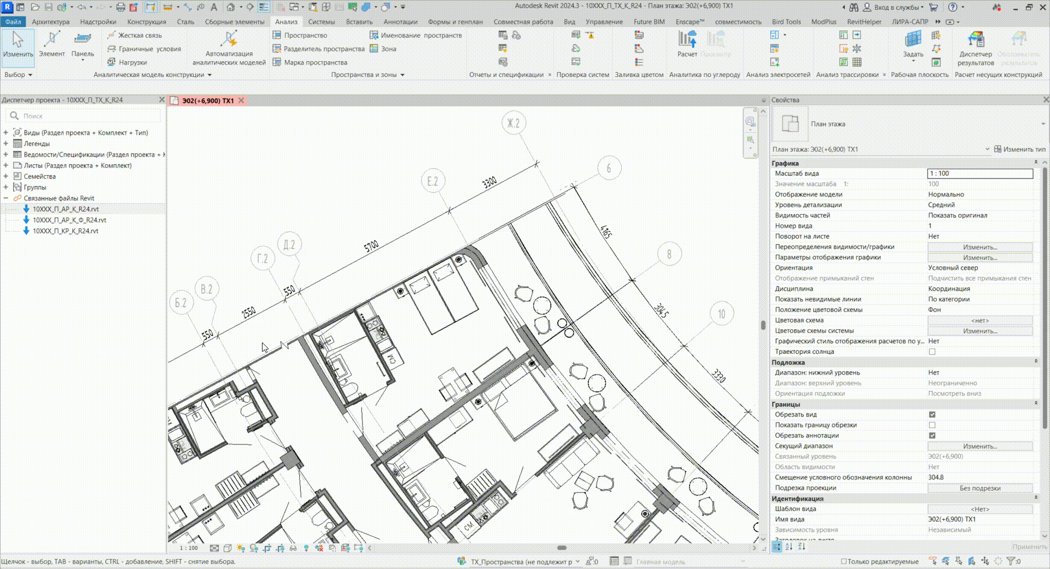This screenshot has width=1050, height=569.
Task: Collapse Связанные файлы Revit node
Action: coord(6,198)
